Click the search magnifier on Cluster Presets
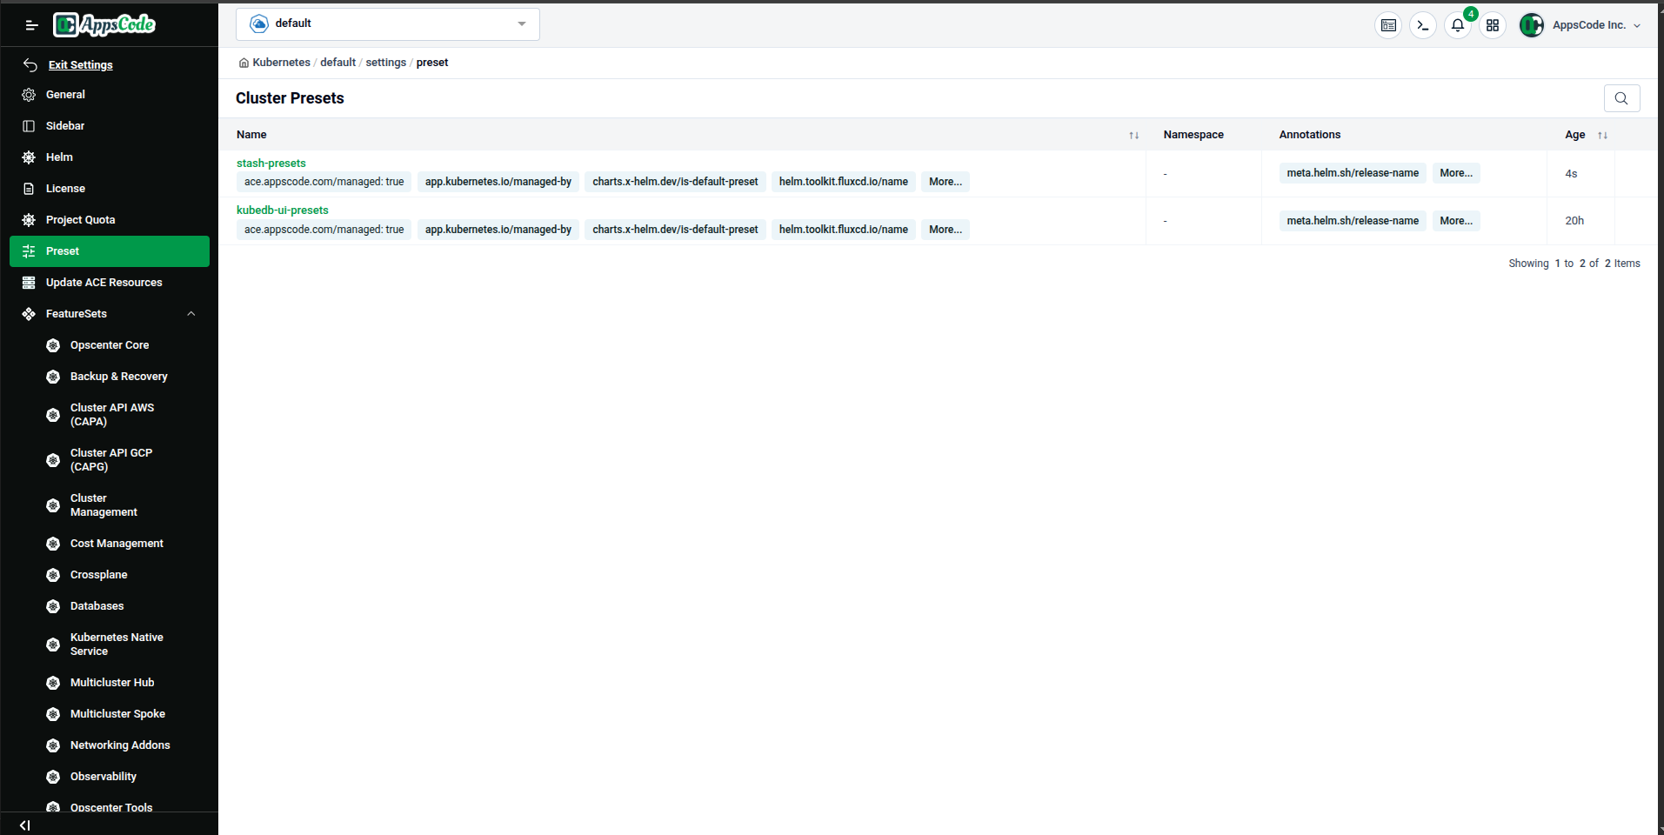The image size is (1664, 835). tap(1621, 98)
